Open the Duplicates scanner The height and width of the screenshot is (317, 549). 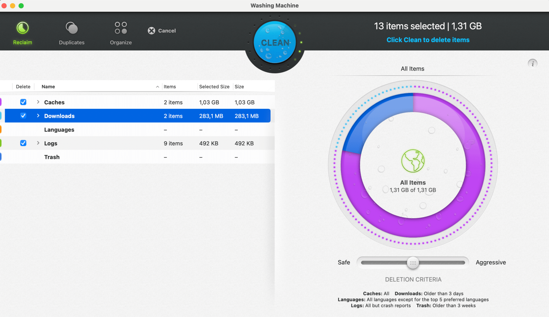tap(71, 27)
